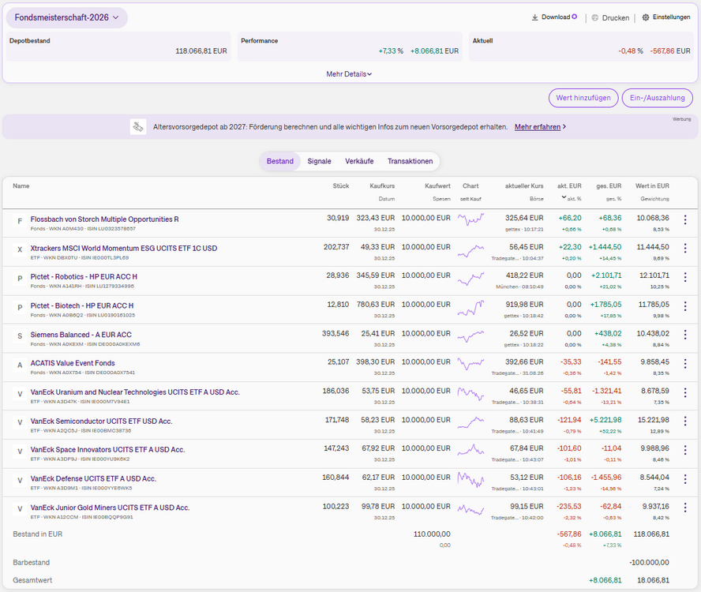This screenshot has width=701, height=592.
Task: View sparkline chart for VanEck Junior Gold Miners
Action: 470,509
